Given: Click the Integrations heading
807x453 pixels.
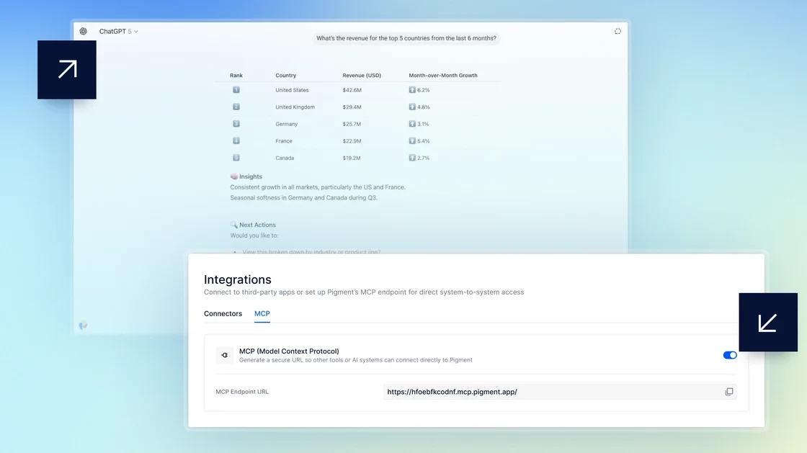Looking at the screenshot, I should coord(237,279).
